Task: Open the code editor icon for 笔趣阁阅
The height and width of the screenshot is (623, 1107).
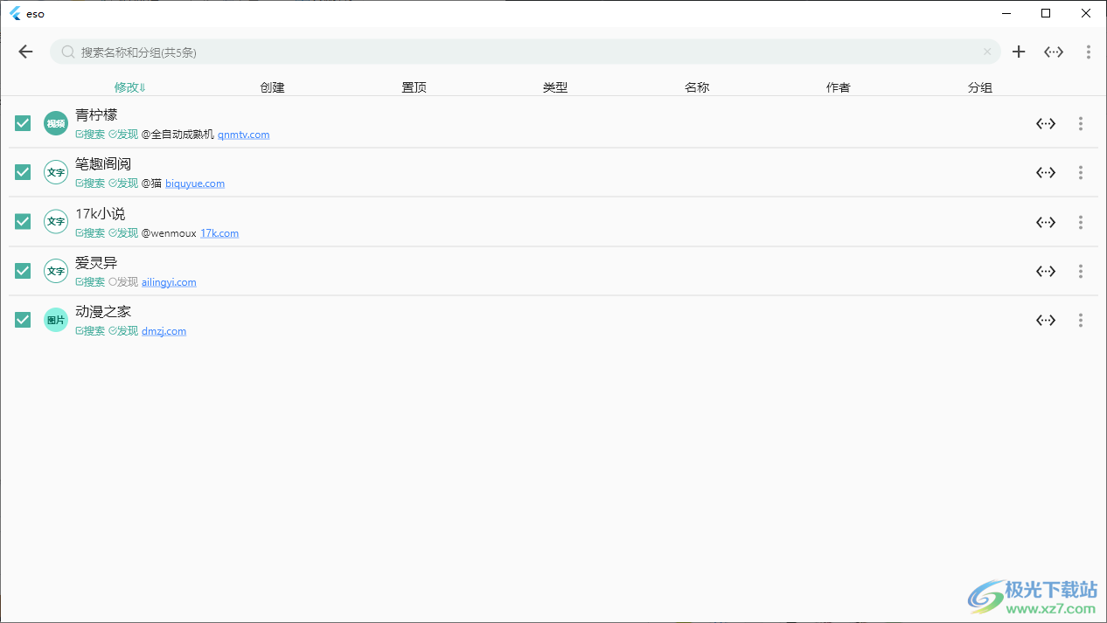Action: (x=1046, y=172)
